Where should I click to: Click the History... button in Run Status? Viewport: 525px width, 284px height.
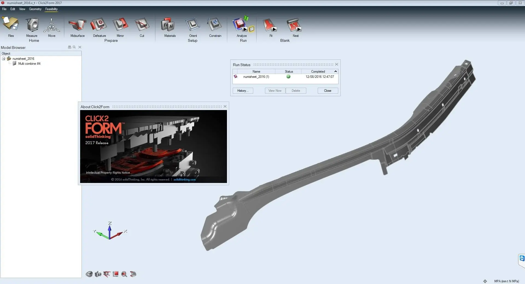click(243, 91)
